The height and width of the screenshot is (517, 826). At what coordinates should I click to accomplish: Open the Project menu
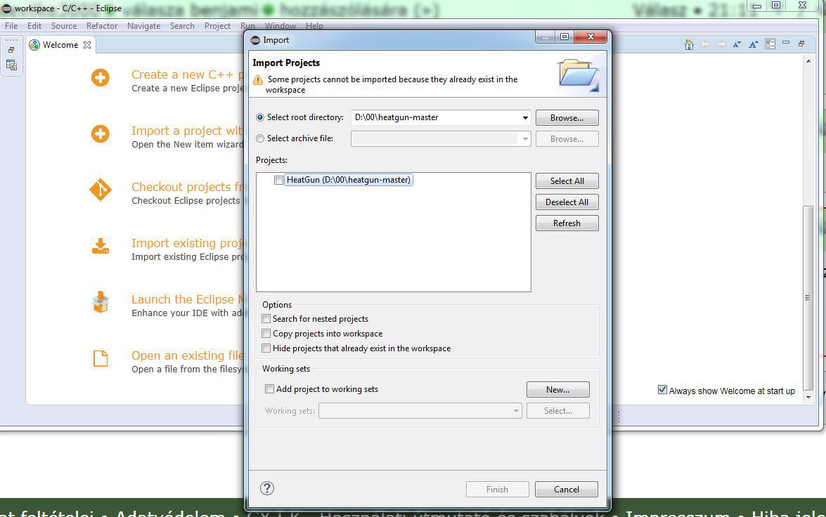coord(217,26)
